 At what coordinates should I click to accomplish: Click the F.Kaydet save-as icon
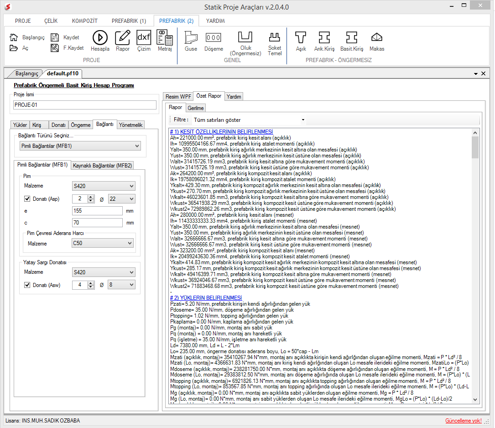[55, 48]
